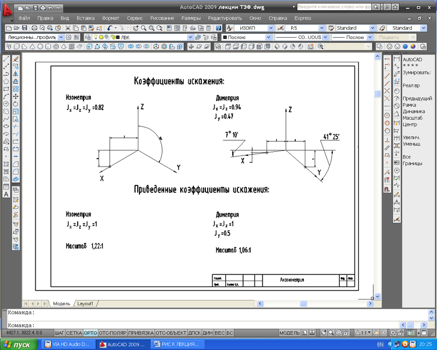This screenshot has height=350, width=437.
Task: Toggle ОРТО orthogonal mode
Action: pos(90,333)
